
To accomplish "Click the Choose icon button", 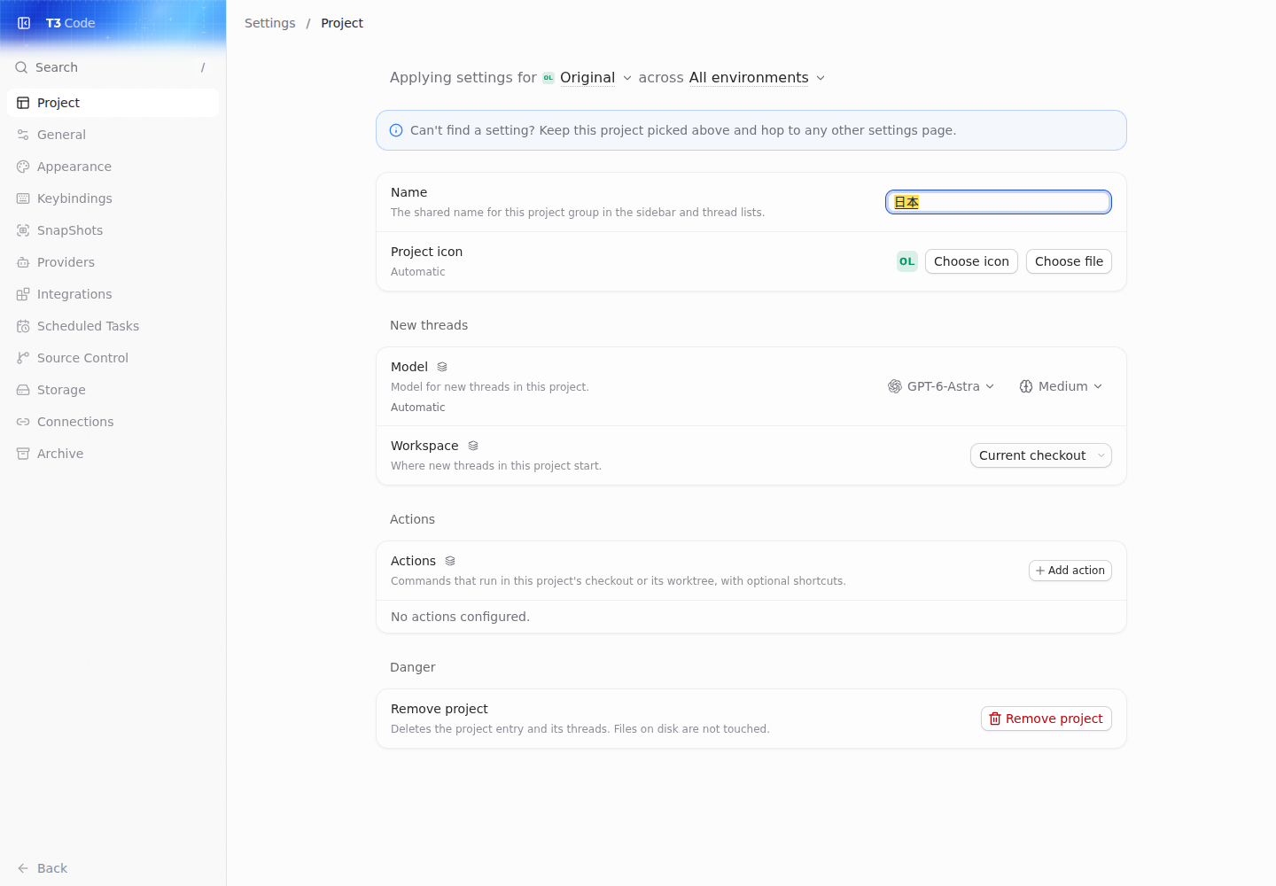I will (x=971, y=261).
